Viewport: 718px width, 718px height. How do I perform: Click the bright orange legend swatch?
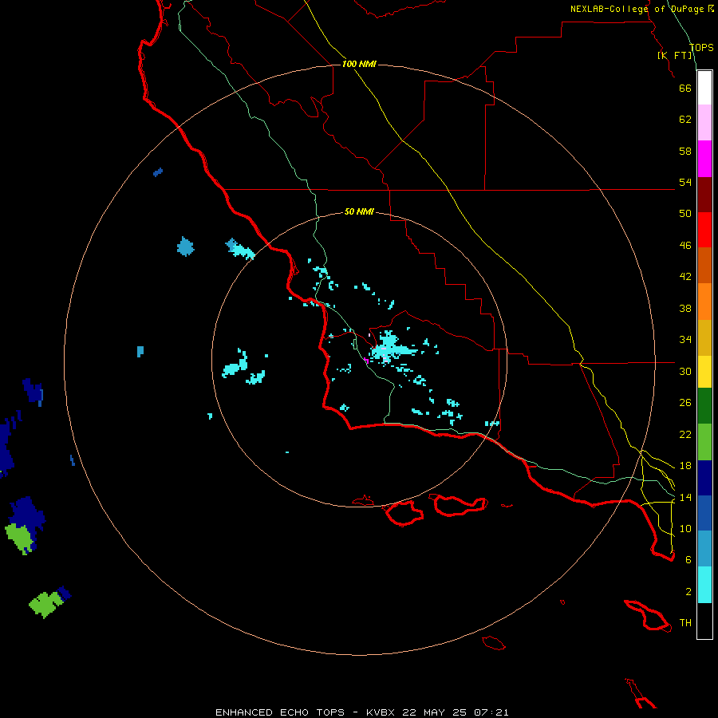(704, 302)
